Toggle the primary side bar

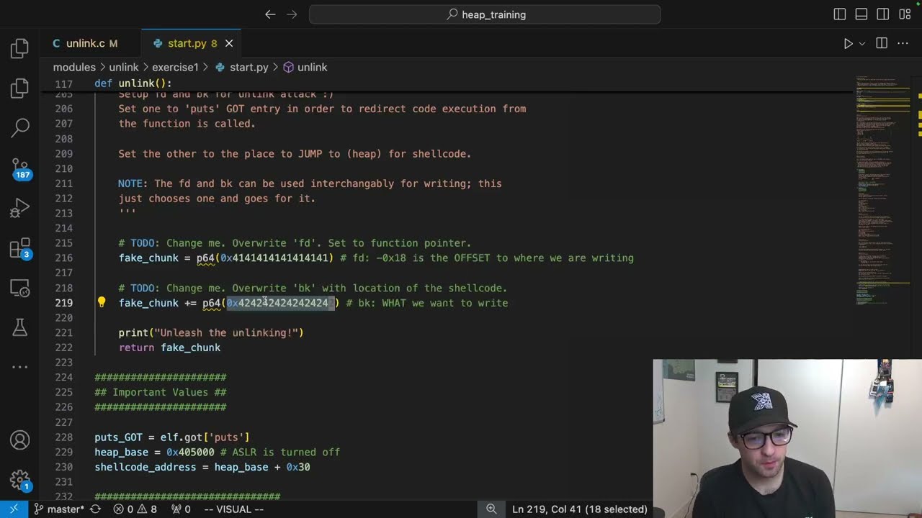(840, 14)
